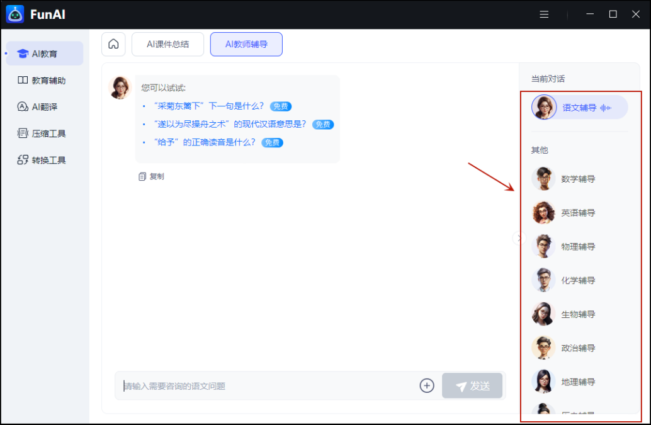This screenshot has width=651, height=425.
Task: Click the FunAI robot logo icon
Action: coord(15,14)
